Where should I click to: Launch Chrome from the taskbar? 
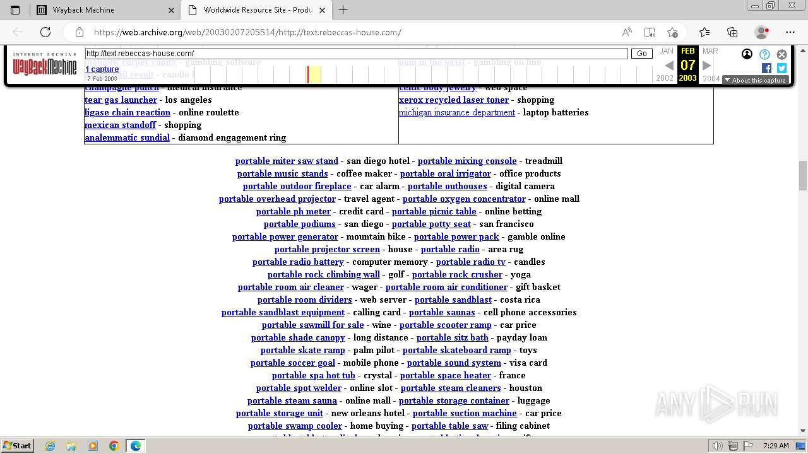click(x=114, y=446)
